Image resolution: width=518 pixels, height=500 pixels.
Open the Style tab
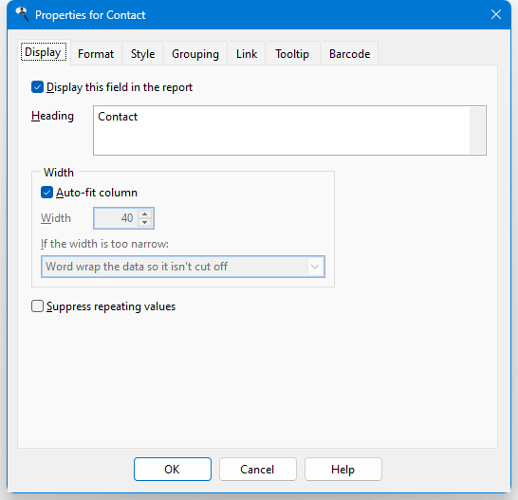(x=142, y=53)
